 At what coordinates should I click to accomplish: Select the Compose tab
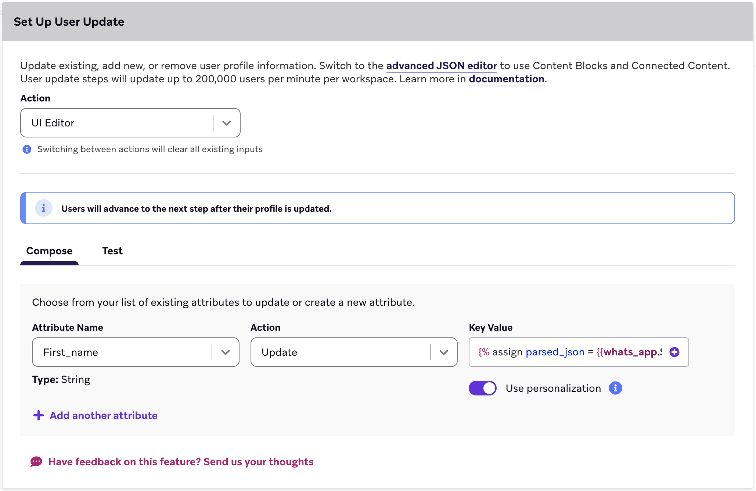pos(49,251)
